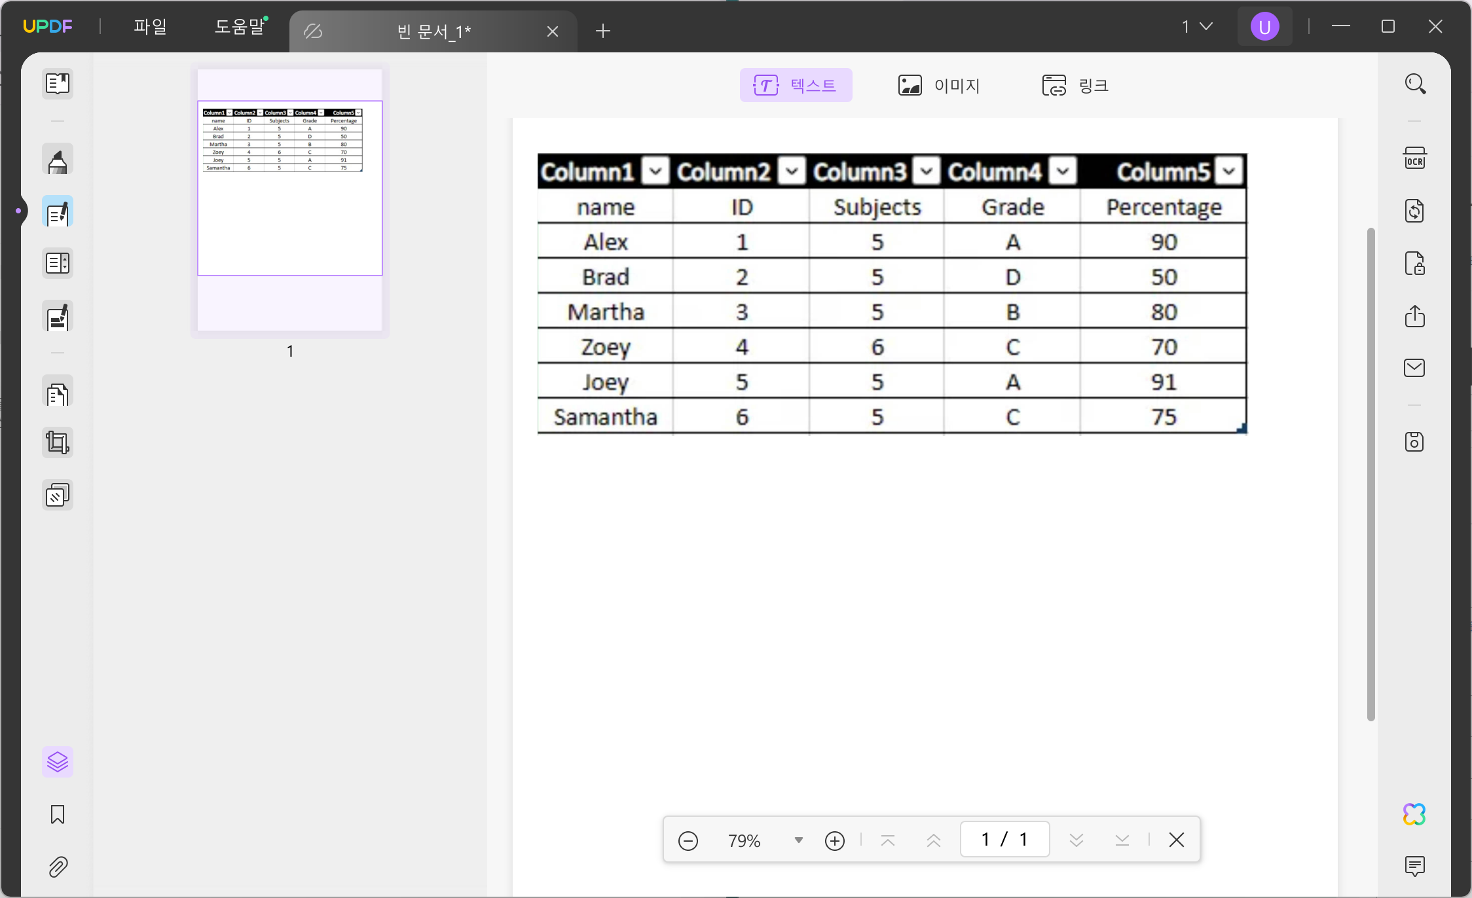Open the Protect PDF with password icon
This screenshot has height=898, width=1472.
(1414, 263)
